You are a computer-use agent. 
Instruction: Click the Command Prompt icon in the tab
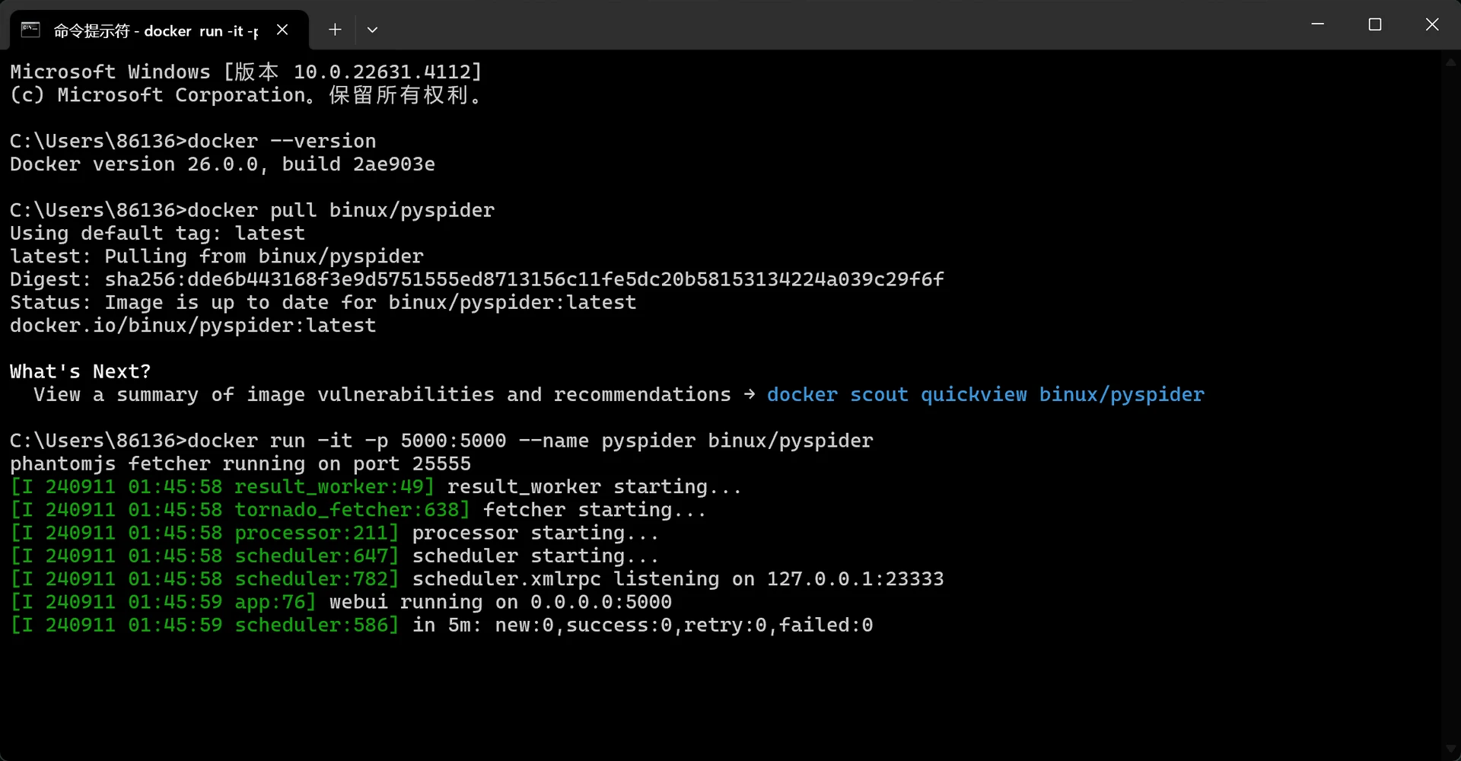30,30
